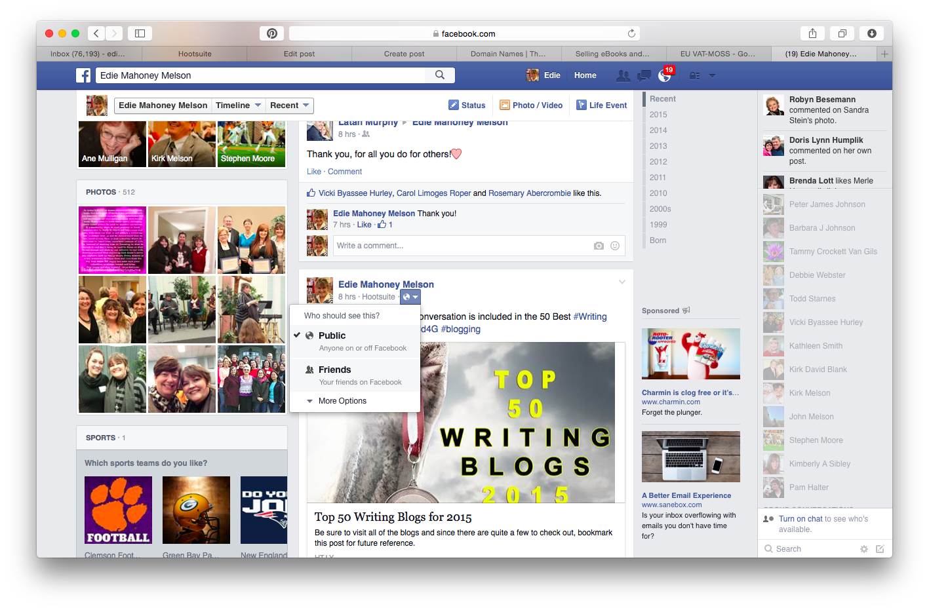
Task: Switch to the Create post tab
Action: coord(404,54)
